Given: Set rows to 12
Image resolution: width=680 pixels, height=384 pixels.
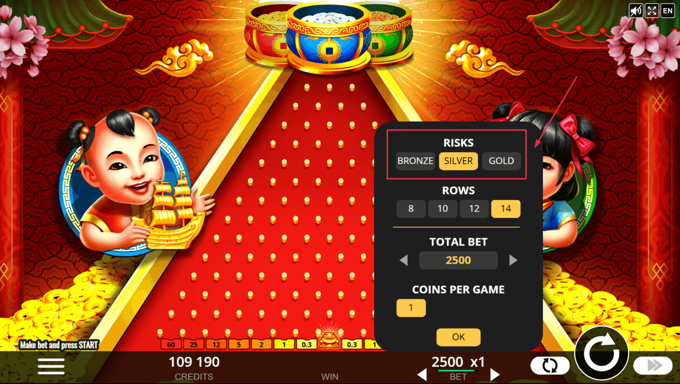Looking at the screenshot, I should coord(474,209).
